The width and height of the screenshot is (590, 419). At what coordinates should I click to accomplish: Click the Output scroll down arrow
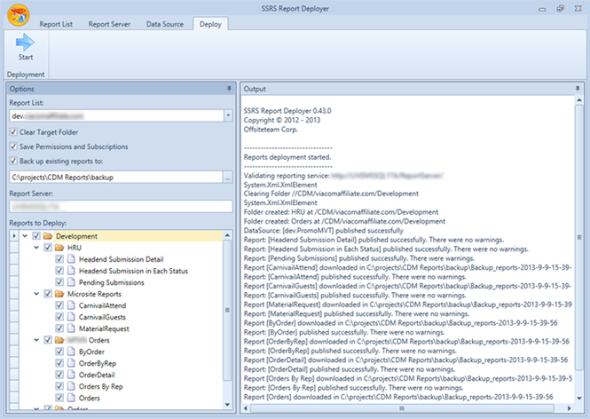(579, 399)
